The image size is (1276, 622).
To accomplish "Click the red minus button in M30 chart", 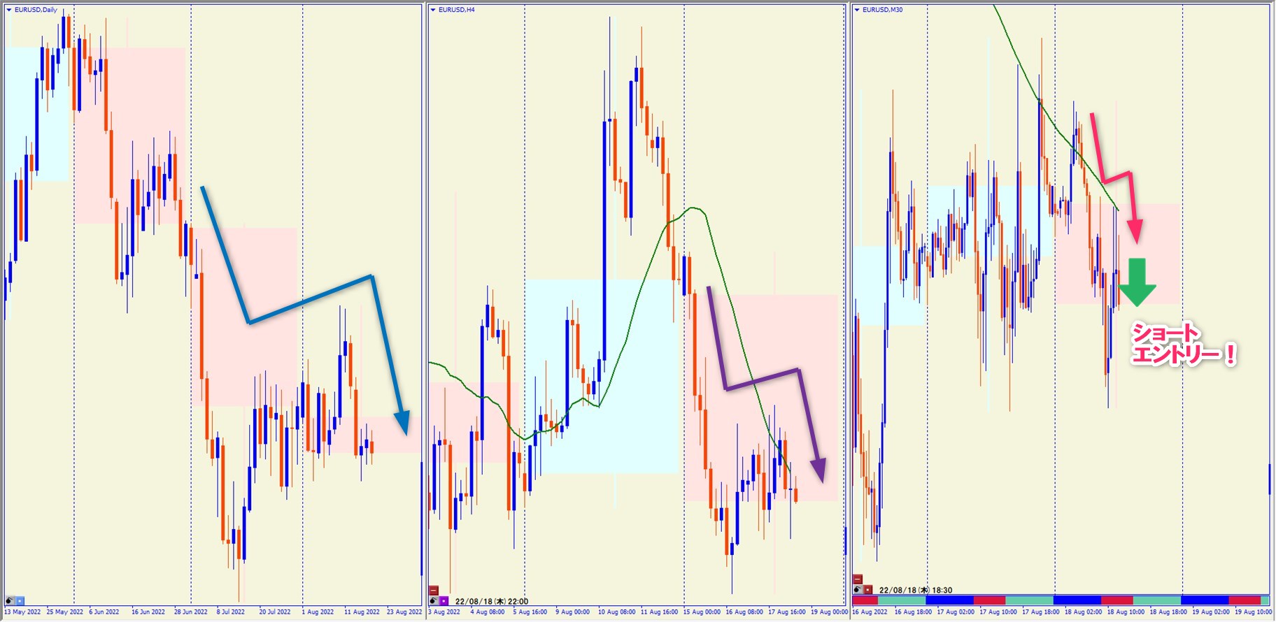I will point(858,579).
